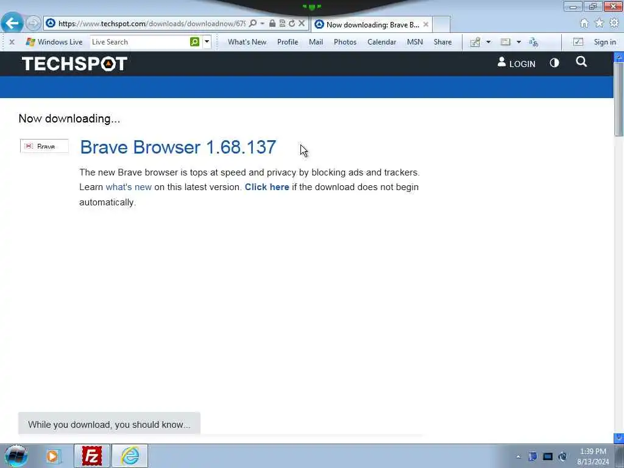Open a new blank tab

441,24
